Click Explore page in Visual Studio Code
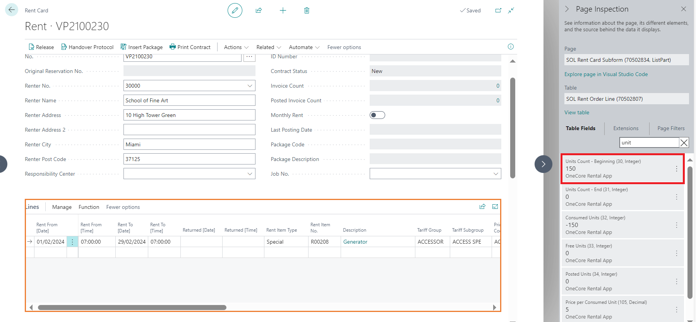This screenshot has height=322, width=696. pyautogui.click(x=606, y=74)
